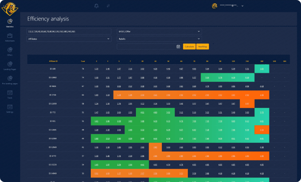Go to Offers in the sidebar
Screen dimensions: 301x182
click(x=10, y=50)
